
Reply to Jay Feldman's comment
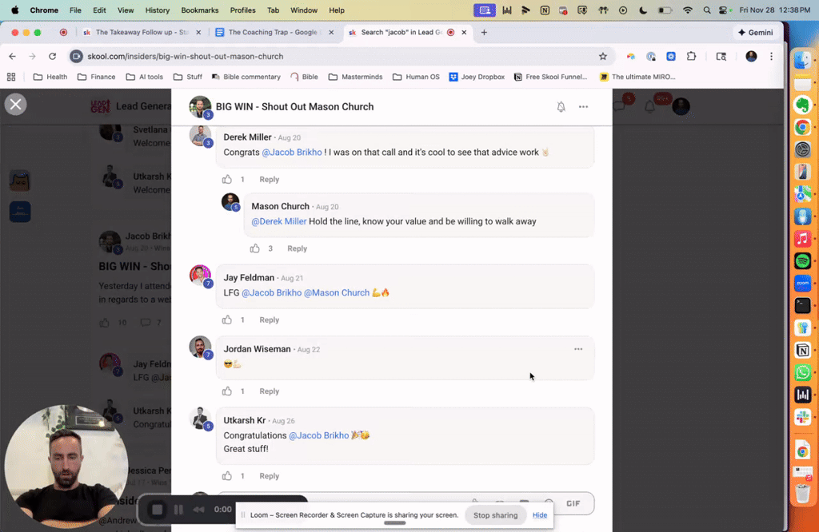[269, 320]
